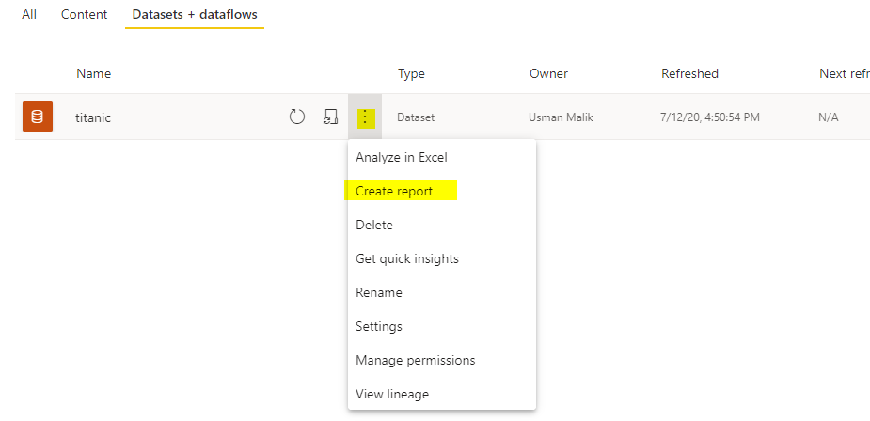This screenshot has width=870, height=421.
Task: Sort by the Type column header
Action: [411, 73]
